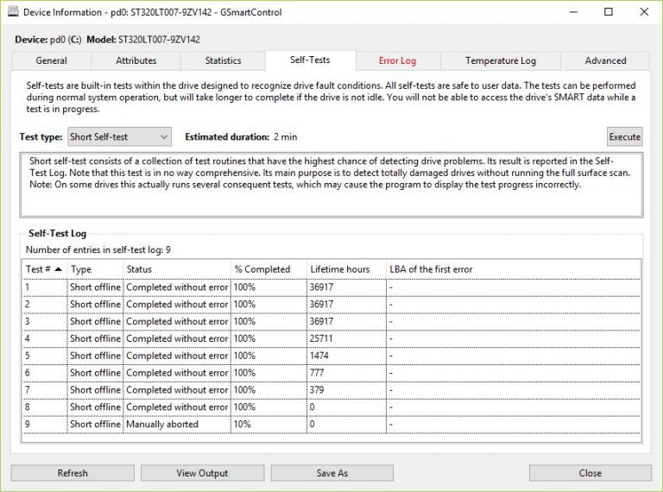Close window with the title bar X
This screenshot has width=663, height=492.
coord(644,12)
